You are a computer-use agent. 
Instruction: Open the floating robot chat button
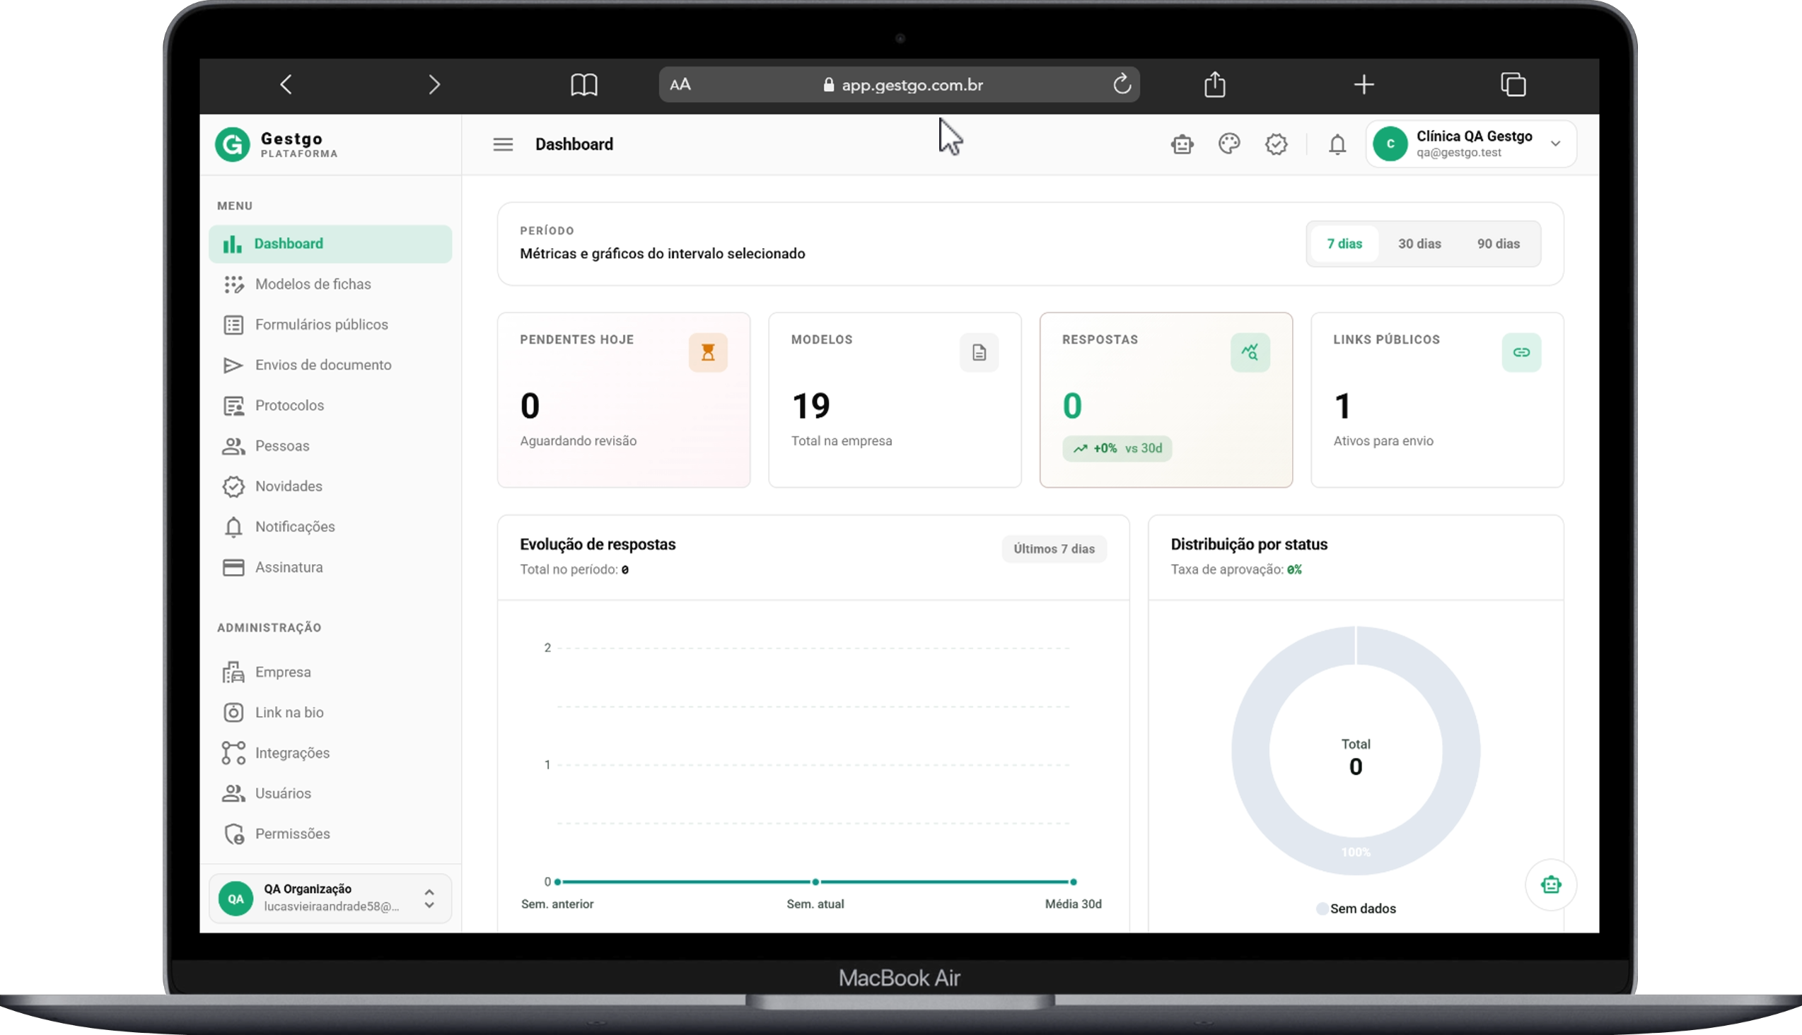click(1550, 885)
